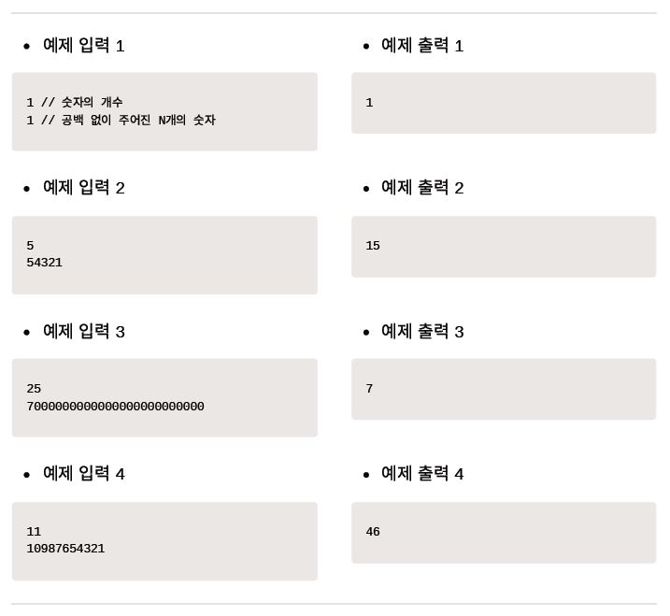Click the 예제 입력 4 heading
670x616 pixels.
[x=84, y=473]
